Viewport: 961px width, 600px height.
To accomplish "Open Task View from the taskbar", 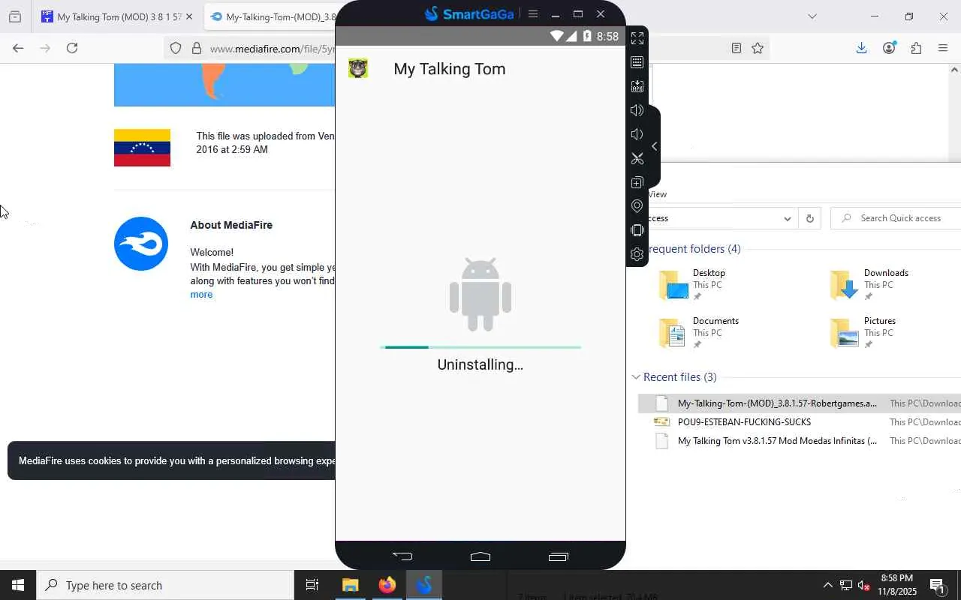I will [x=312, y=585].
